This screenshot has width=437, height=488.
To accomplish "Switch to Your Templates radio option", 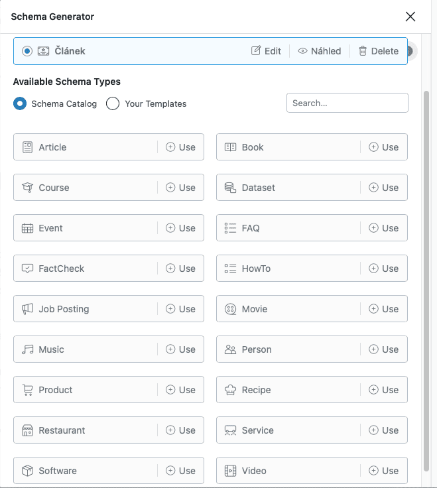I will [x=113, y=103].
